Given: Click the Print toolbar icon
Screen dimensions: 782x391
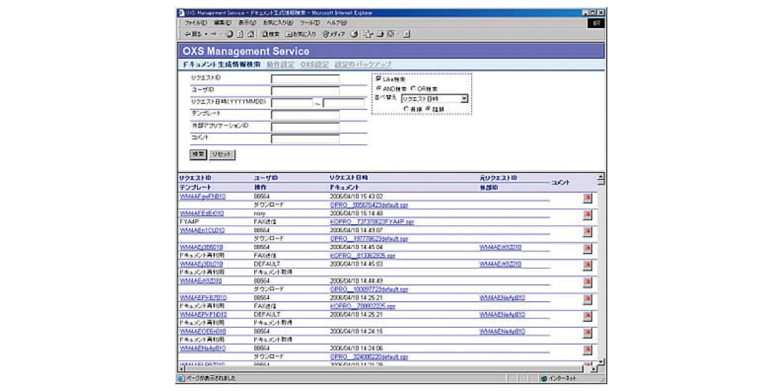Looking at the screenshot, I should click(x=379, y=34).
